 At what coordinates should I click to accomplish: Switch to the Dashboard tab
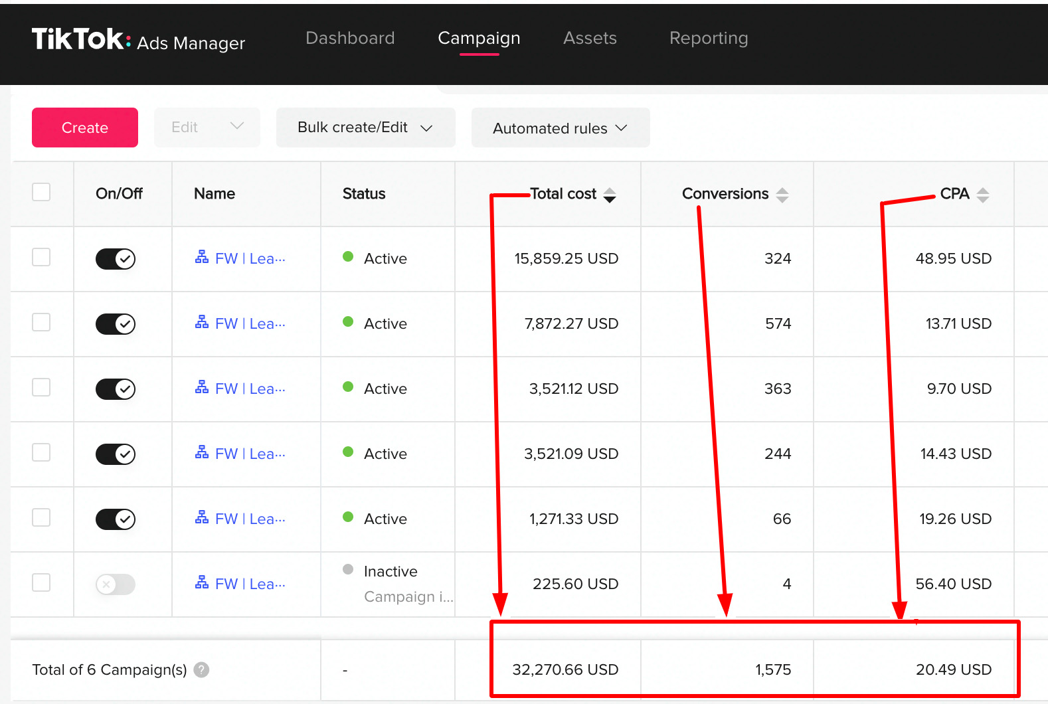tap(350, 39)
